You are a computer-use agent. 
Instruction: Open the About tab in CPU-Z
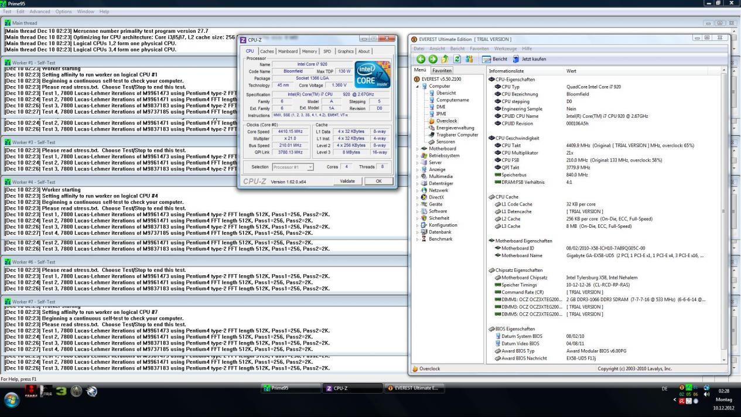coord(364,52)
